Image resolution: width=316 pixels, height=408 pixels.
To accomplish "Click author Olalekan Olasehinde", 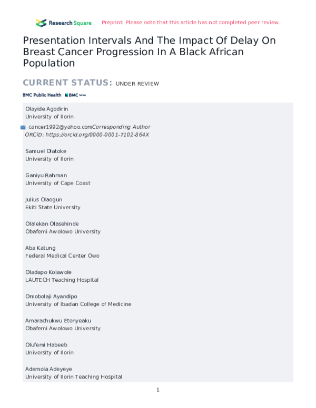I will (x=52, y=223).
